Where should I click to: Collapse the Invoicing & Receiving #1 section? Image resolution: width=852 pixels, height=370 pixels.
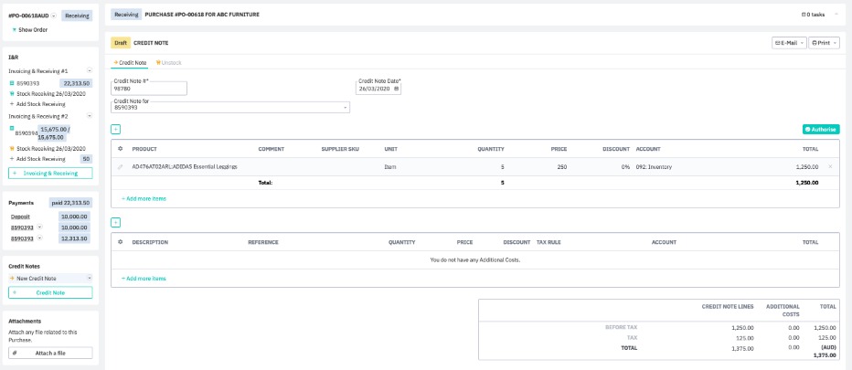tap(89, 70)
